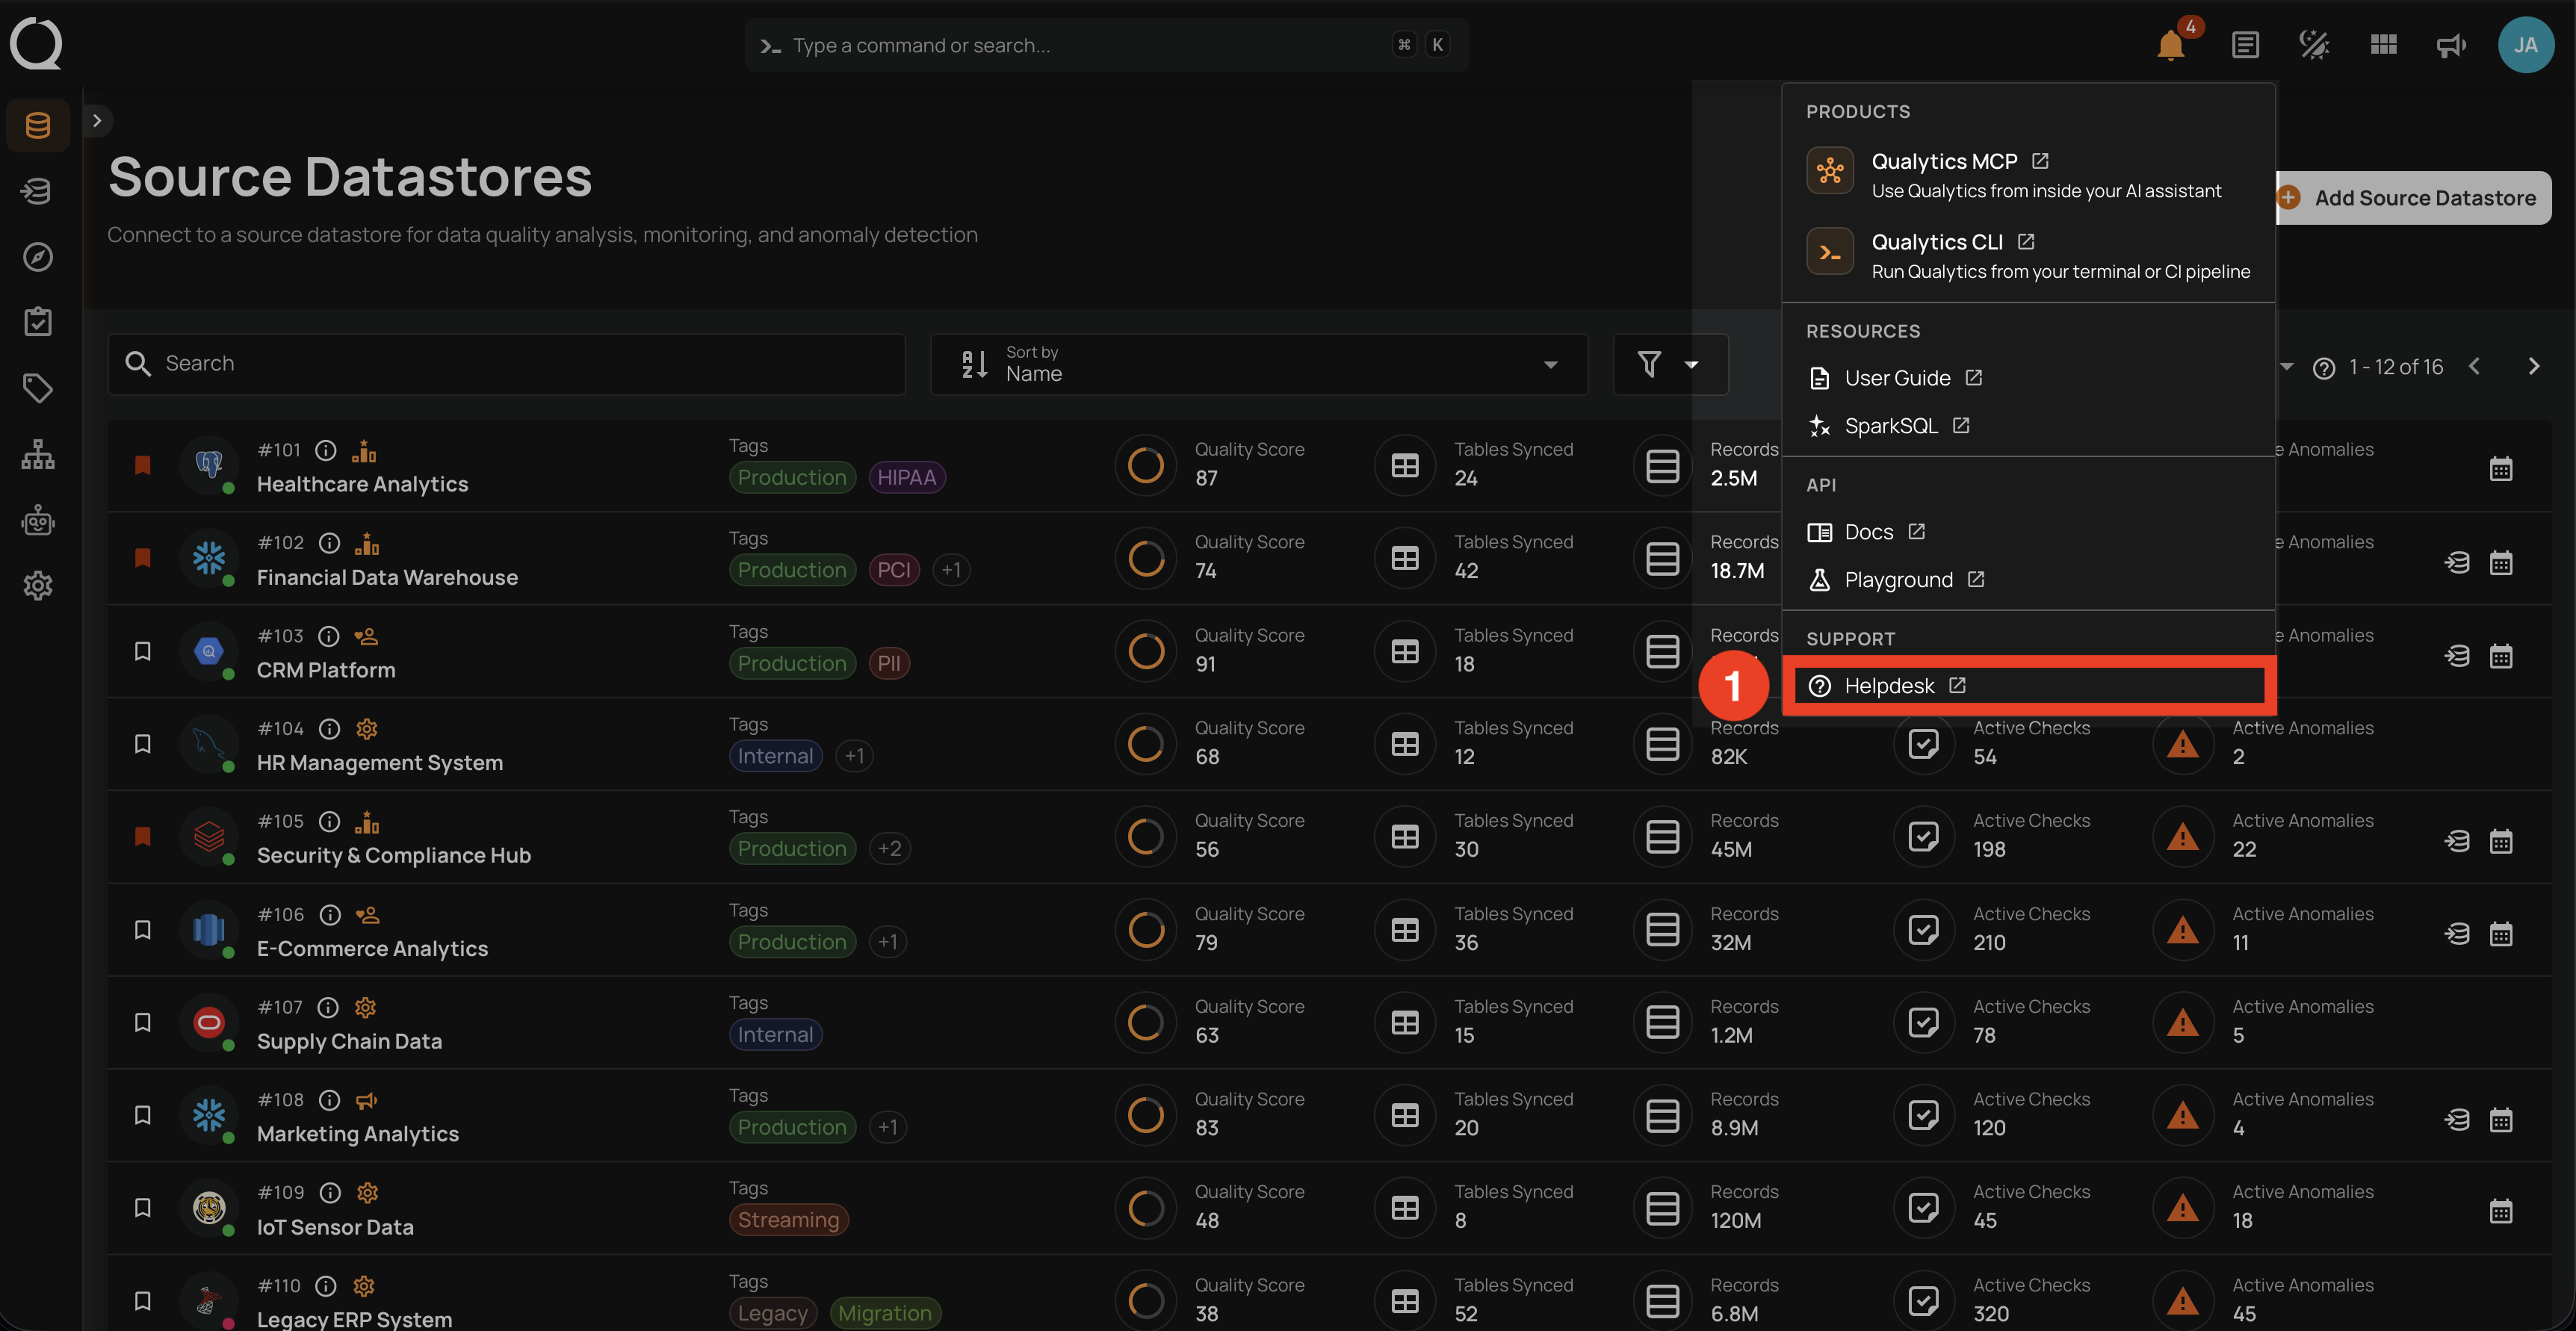Open the announcements megaphone icon
Viewport: 2576px width, 1331px height.
(x=2451, y=45)
